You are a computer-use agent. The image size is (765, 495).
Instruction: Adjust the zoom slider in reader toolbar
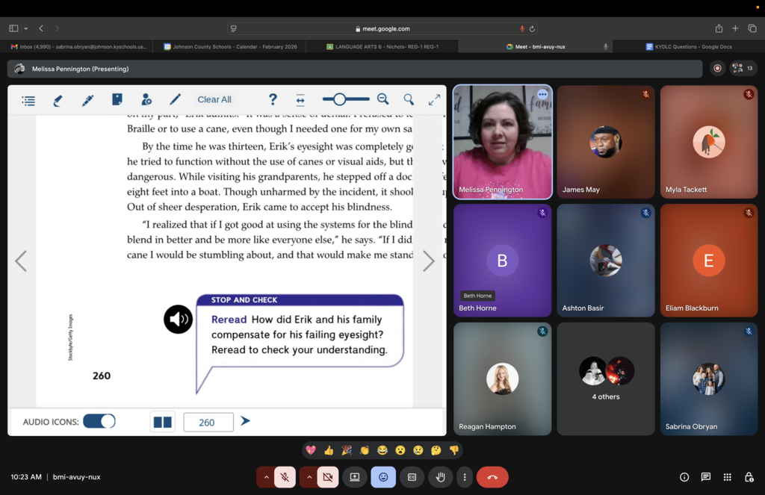coord(340,99)
